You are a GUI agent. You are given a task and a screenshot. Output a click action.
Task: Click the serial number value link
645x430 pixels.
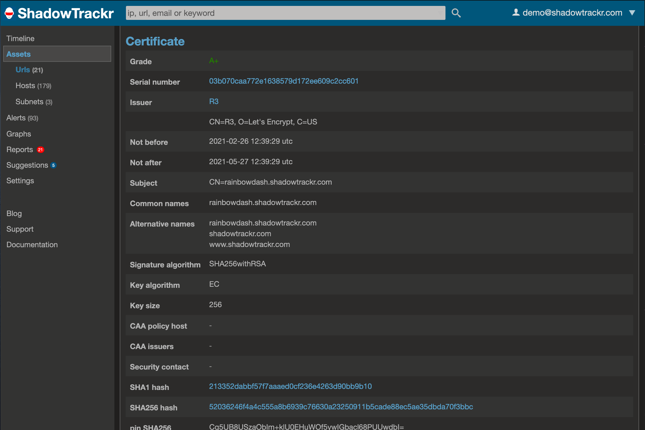pos(284,81)
